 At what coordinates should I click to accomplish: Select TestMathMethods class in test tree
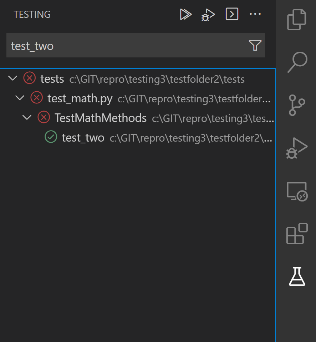tap(137, 118)
